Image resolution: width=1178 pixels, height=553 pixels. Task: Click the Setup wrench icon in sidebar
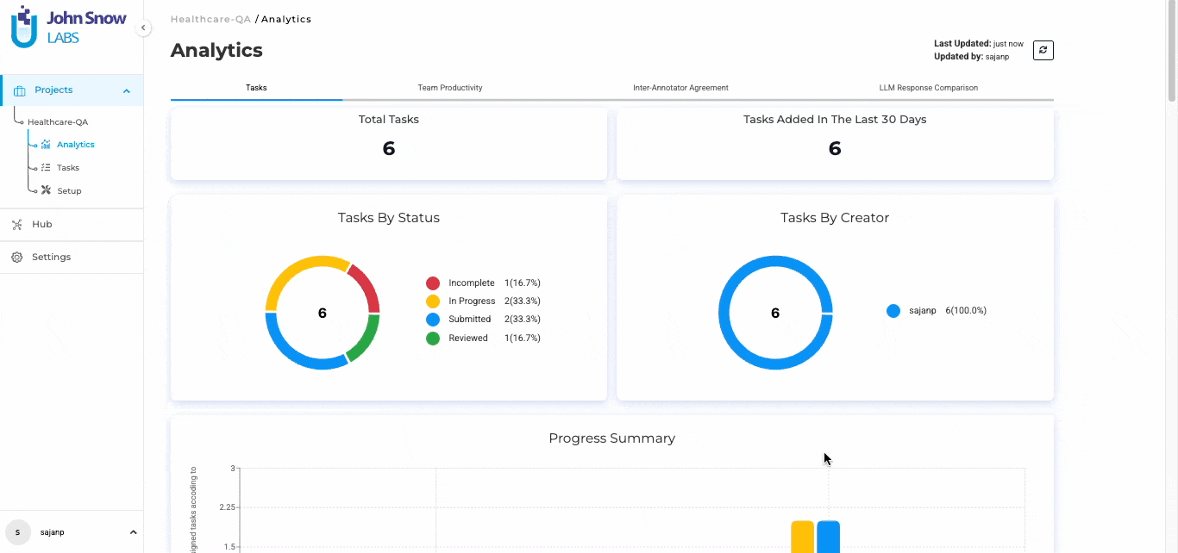(46, 190)
